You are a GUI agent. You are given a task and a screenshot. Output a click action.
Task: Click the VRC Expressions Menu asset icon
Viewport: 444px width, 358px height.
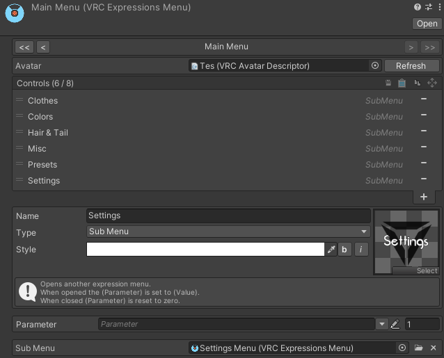[x=15, y=13]
